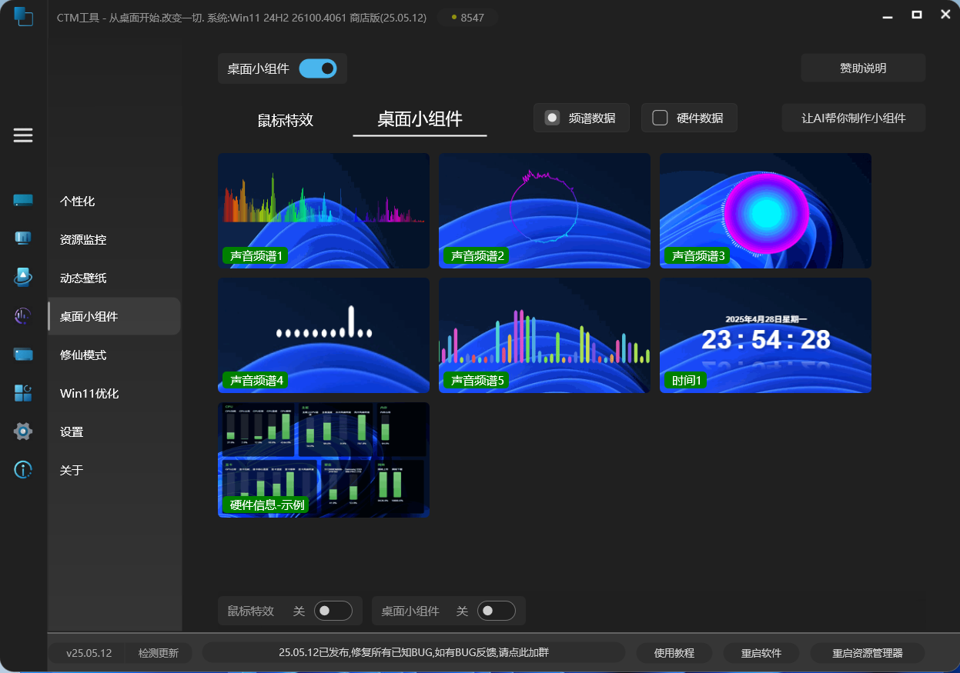This screenshot has width=960, height=673.
Task: Click 让AI帮你制作小组件 button
Action: click(854, 118)
